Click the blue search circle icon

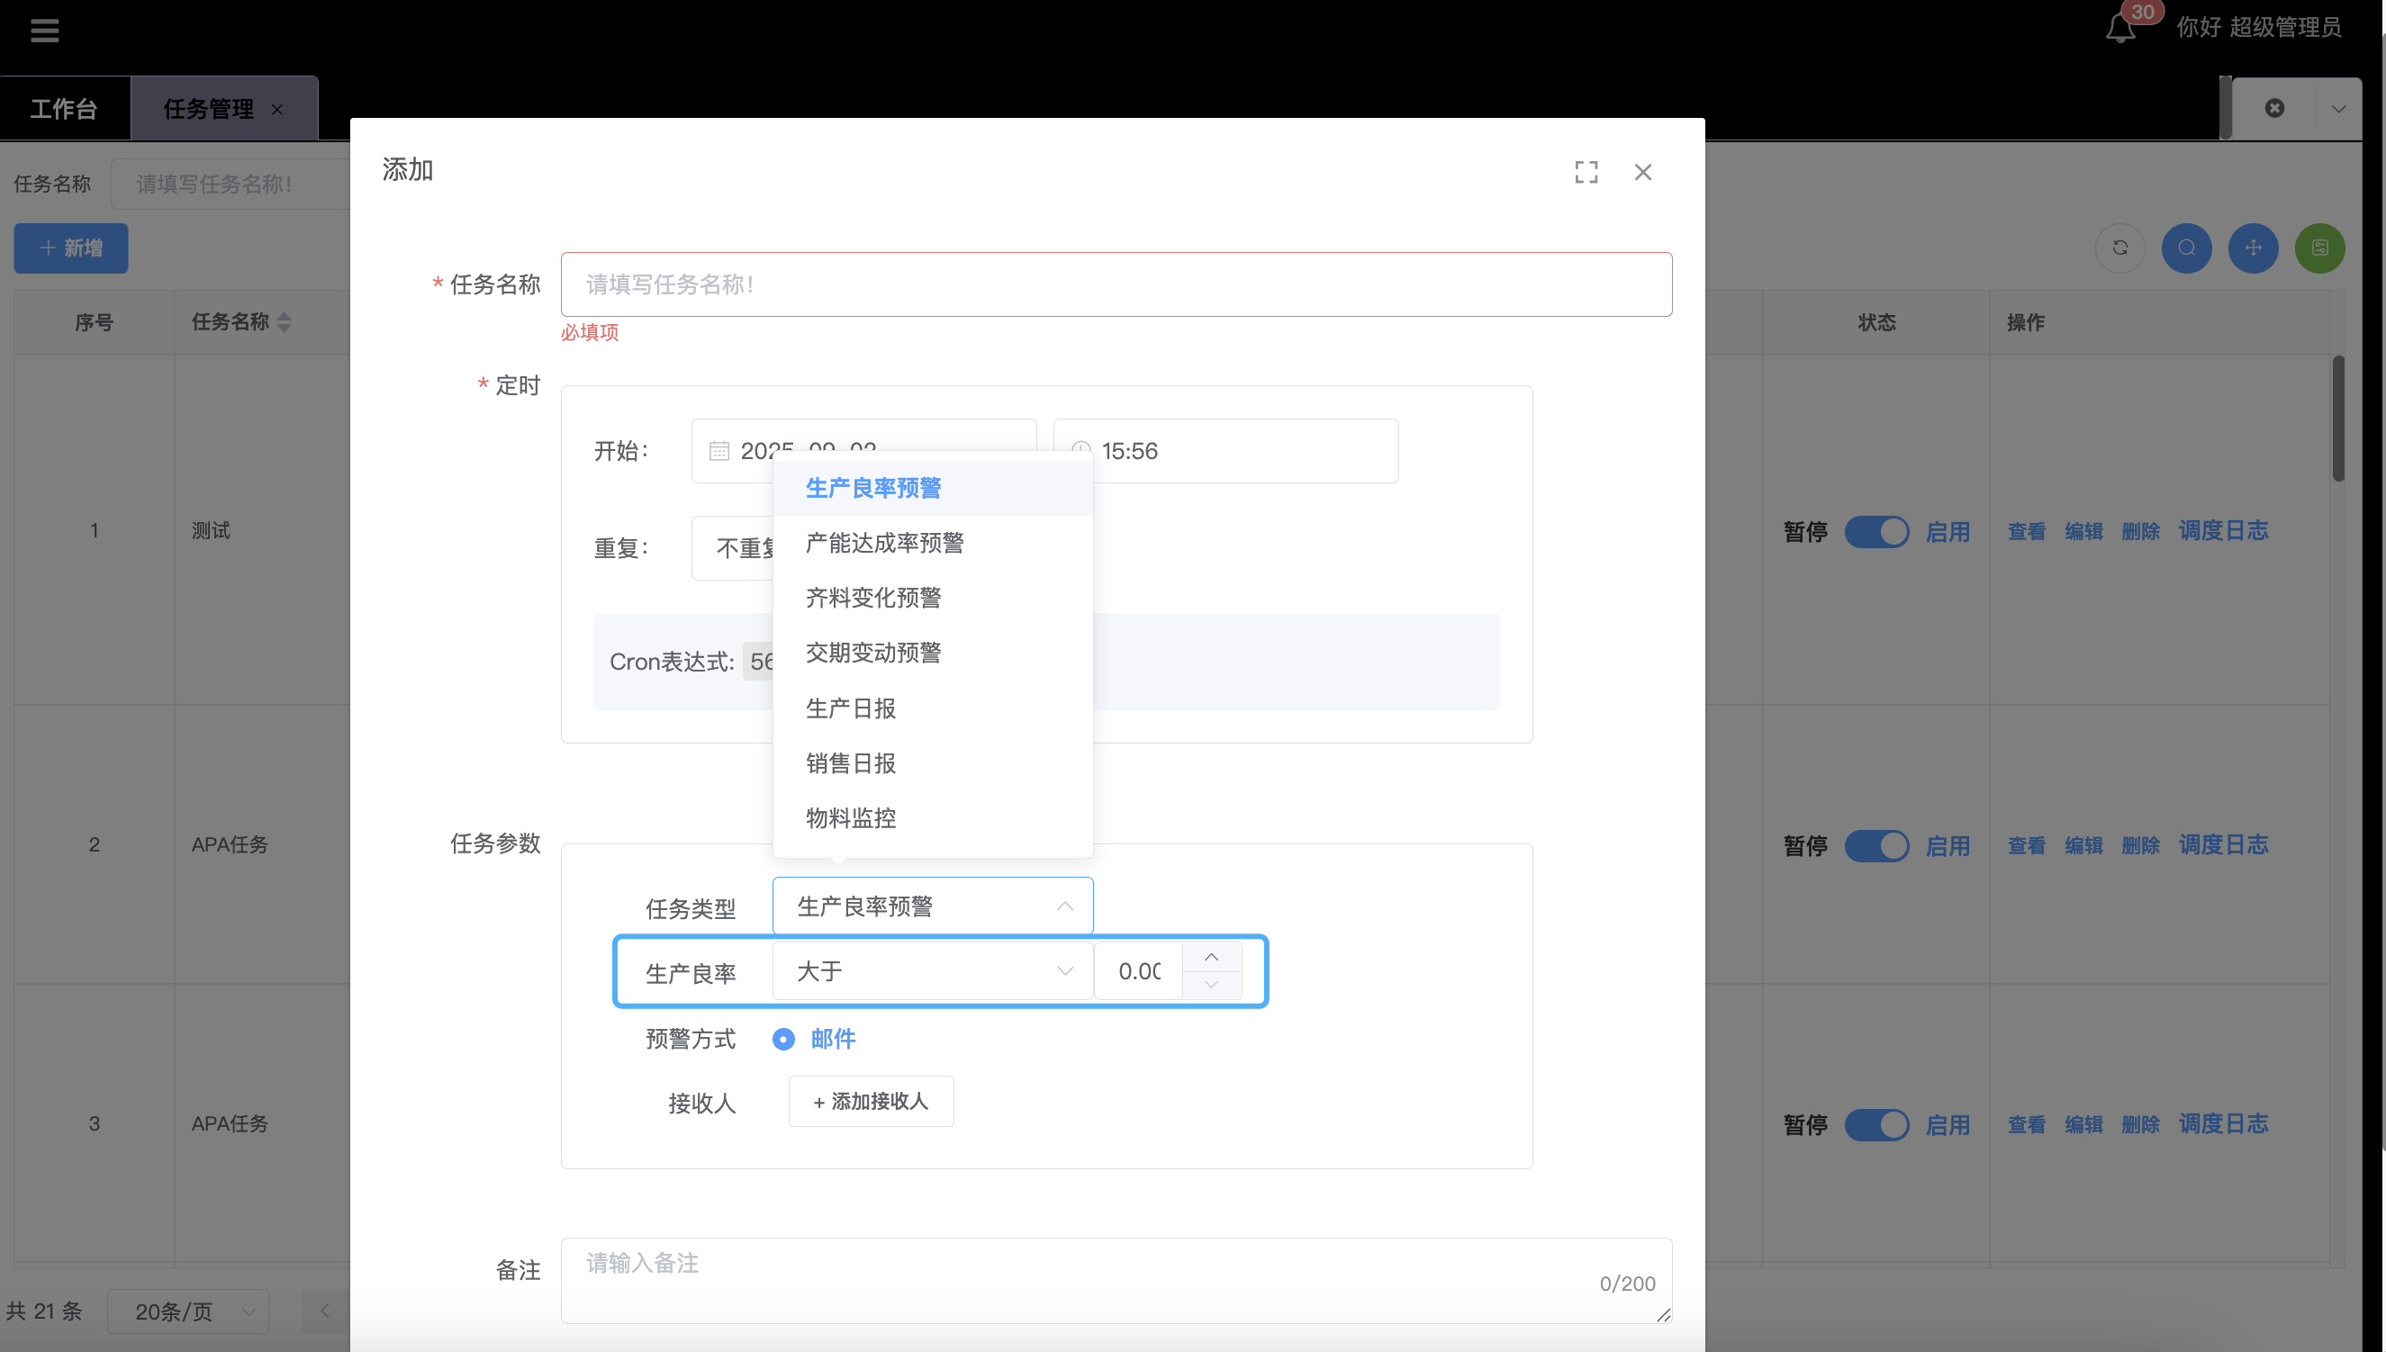click(2186, 248)
